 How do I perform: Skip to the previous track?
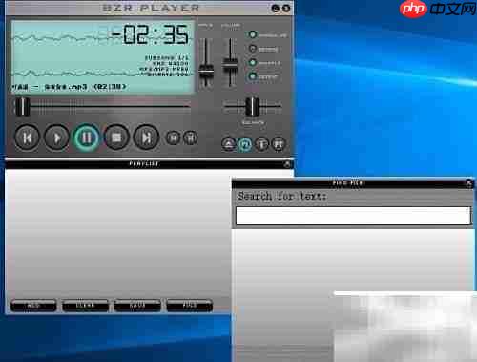[27, 138]
